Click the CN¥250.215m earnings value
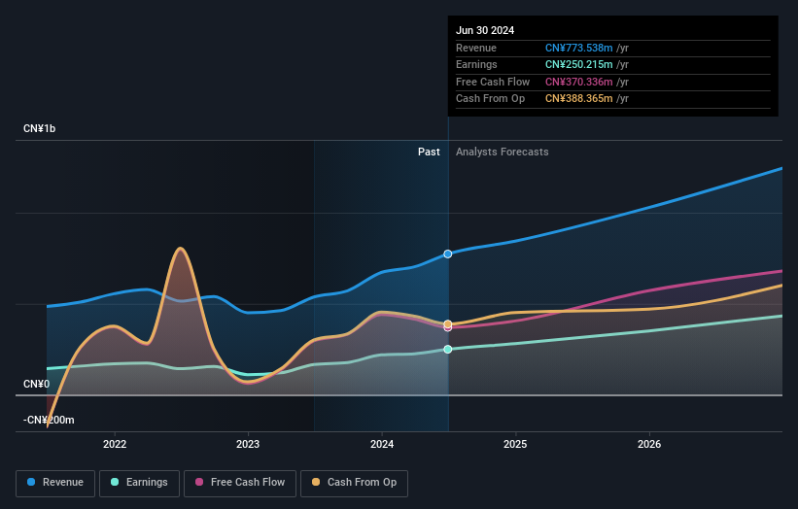Screen dimensions: 798x509 coord(578,64)
